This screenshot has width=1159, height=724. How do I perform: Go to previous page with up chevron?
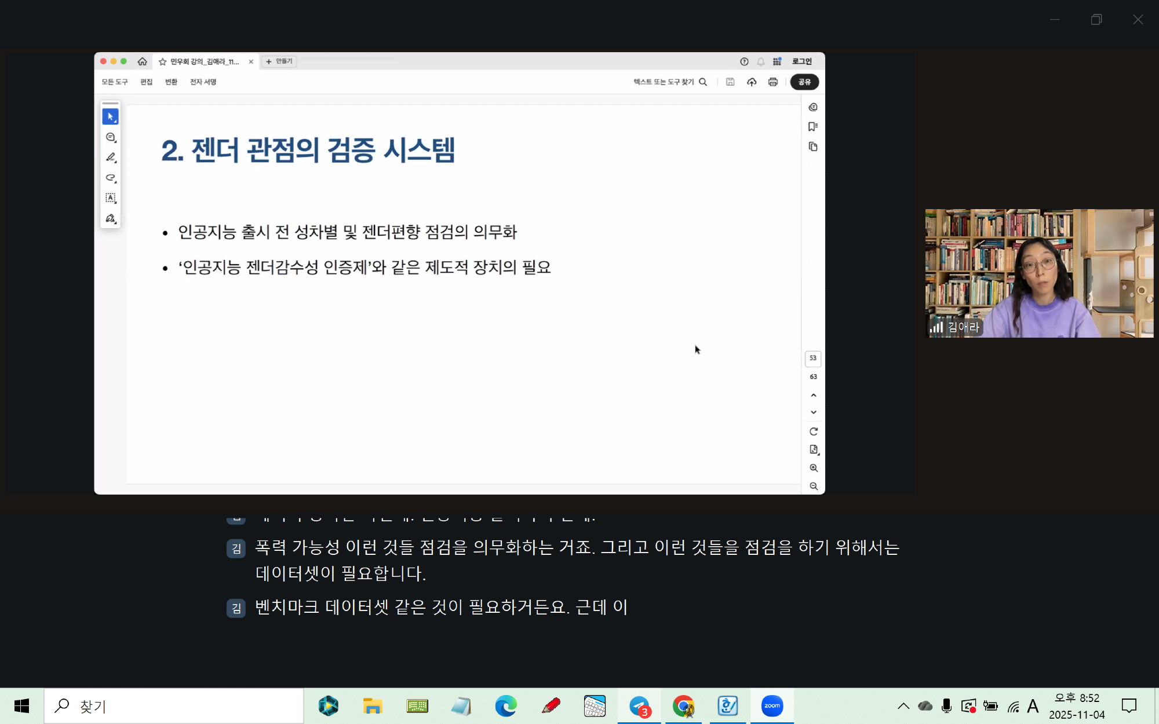(814, 395)
